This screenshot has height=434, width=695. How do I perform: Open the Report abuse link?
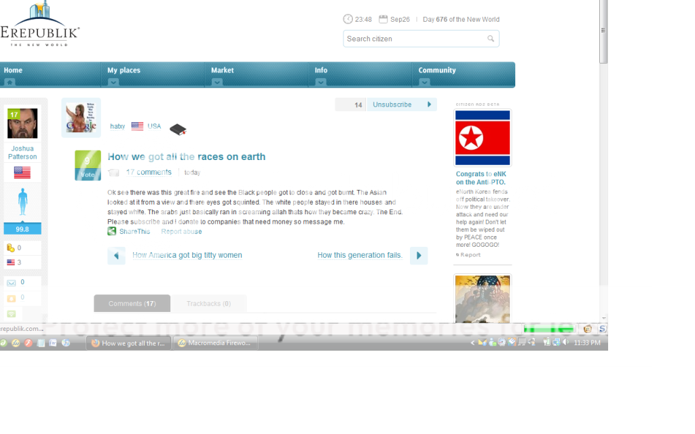coord(181,232)
